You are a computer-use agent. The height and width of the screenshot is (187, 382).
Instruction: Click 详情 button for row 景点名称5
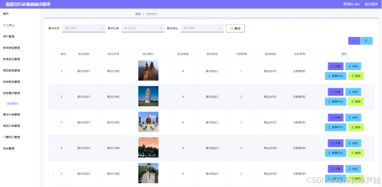pos(335,169)
